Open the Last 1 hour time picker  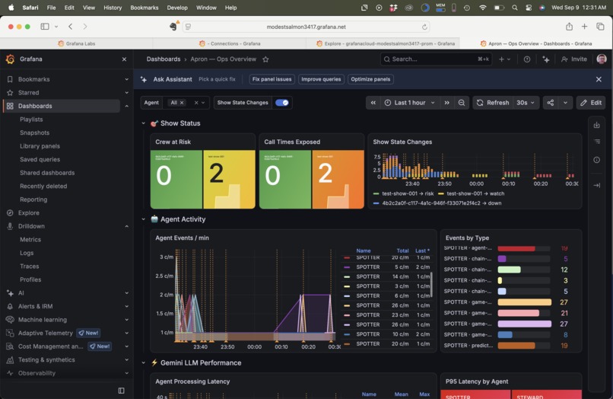click(x=410, y=103)
